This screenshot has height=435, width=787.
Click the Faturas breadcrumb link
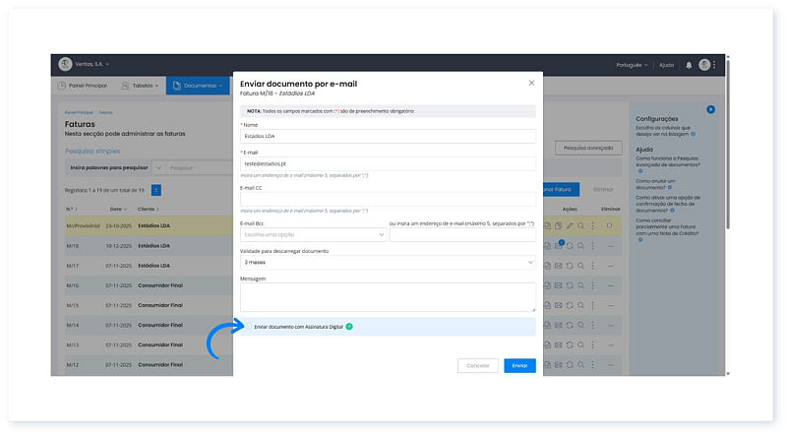[105, 112]
